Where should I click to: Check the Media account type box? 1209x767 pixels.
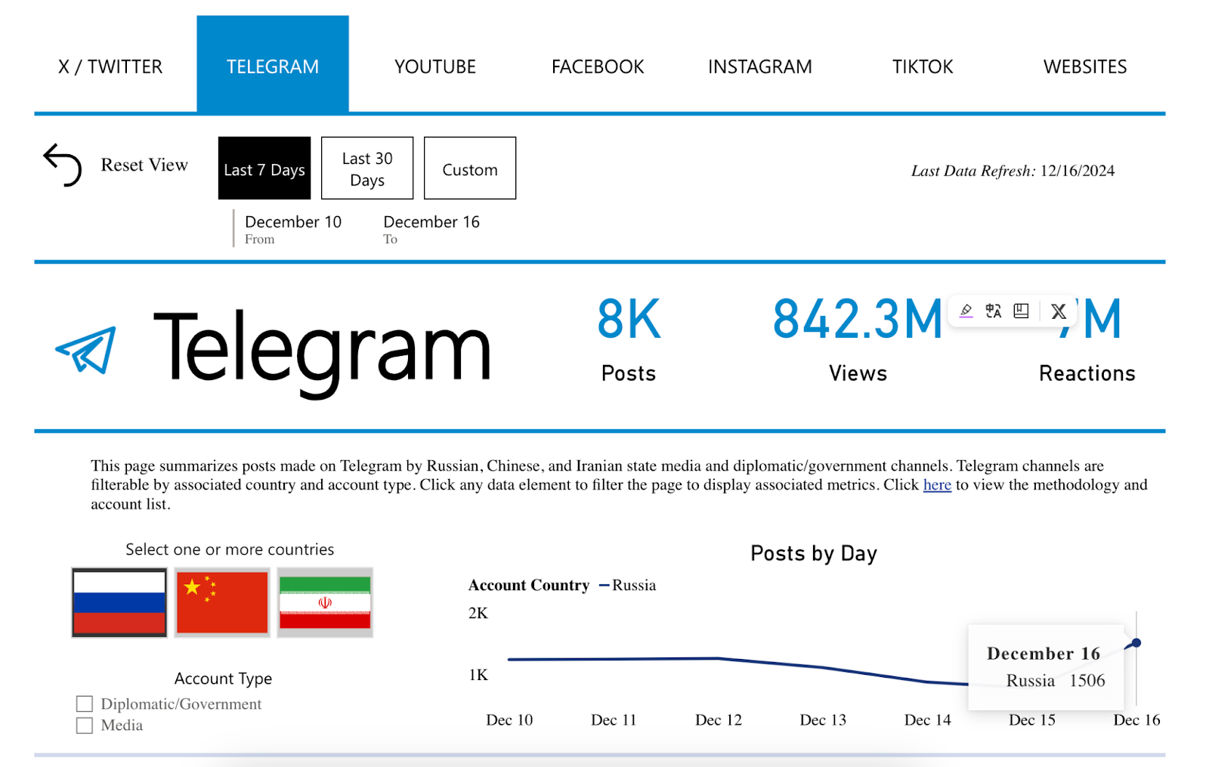[85, 725]
